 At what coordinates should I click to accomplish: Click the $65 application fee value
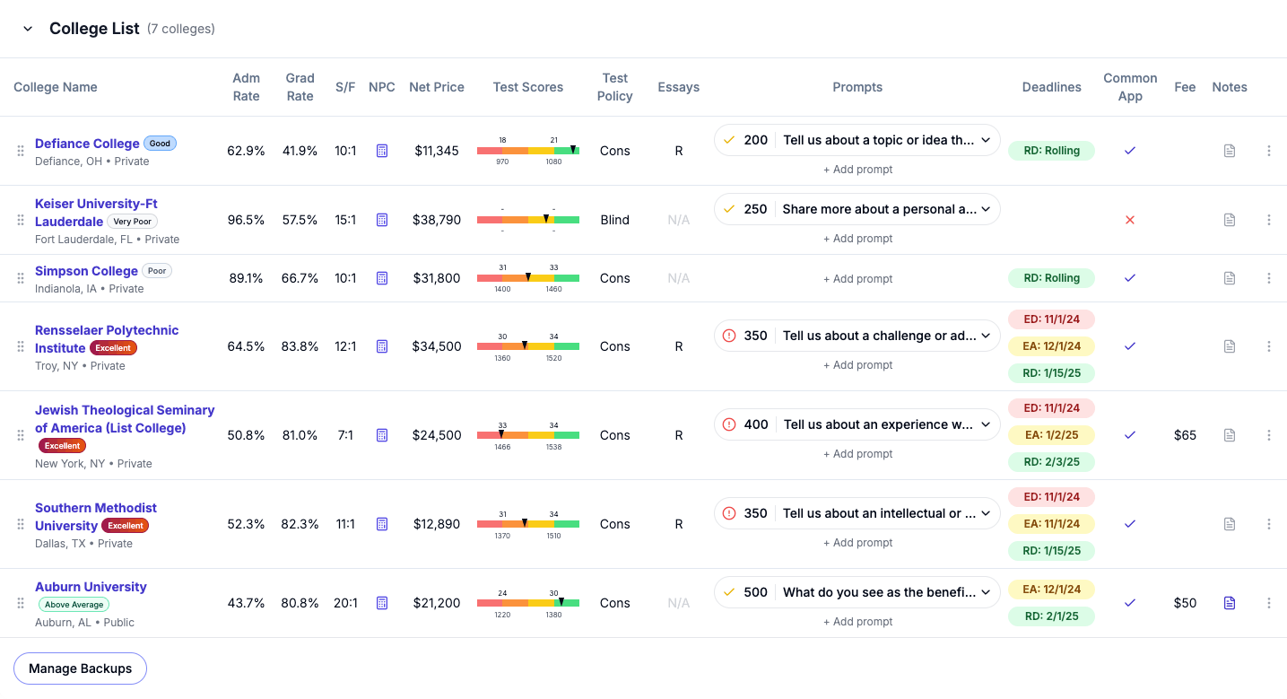coord(1185,435)
